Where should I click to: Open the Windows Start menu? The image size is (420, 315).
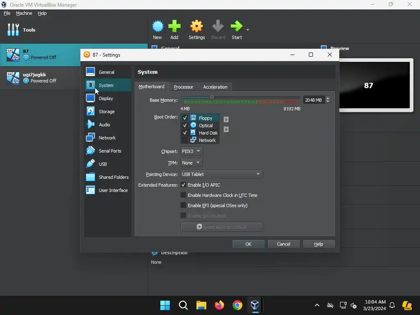165,305
